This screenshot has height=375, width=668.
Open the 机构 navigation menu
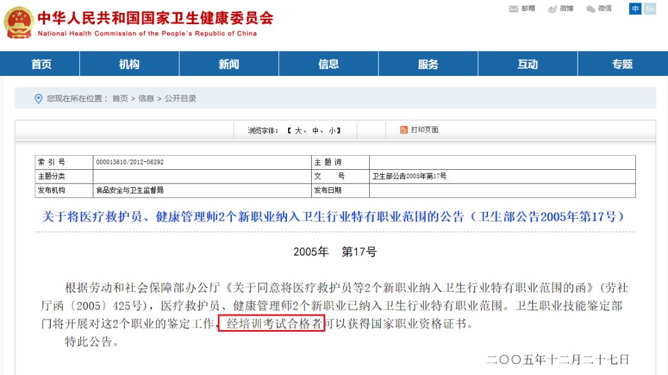point(128,64)
